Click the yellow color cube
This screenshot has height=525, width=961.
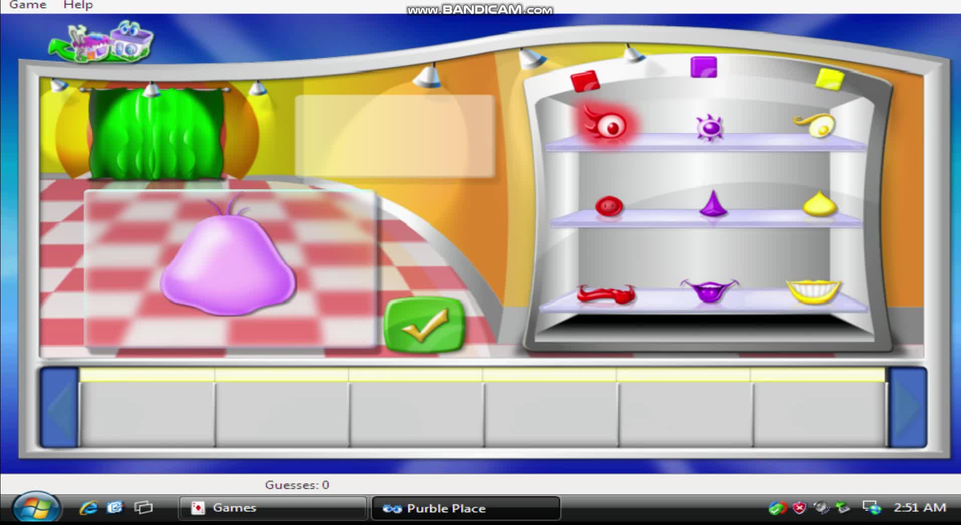[829, 79]
